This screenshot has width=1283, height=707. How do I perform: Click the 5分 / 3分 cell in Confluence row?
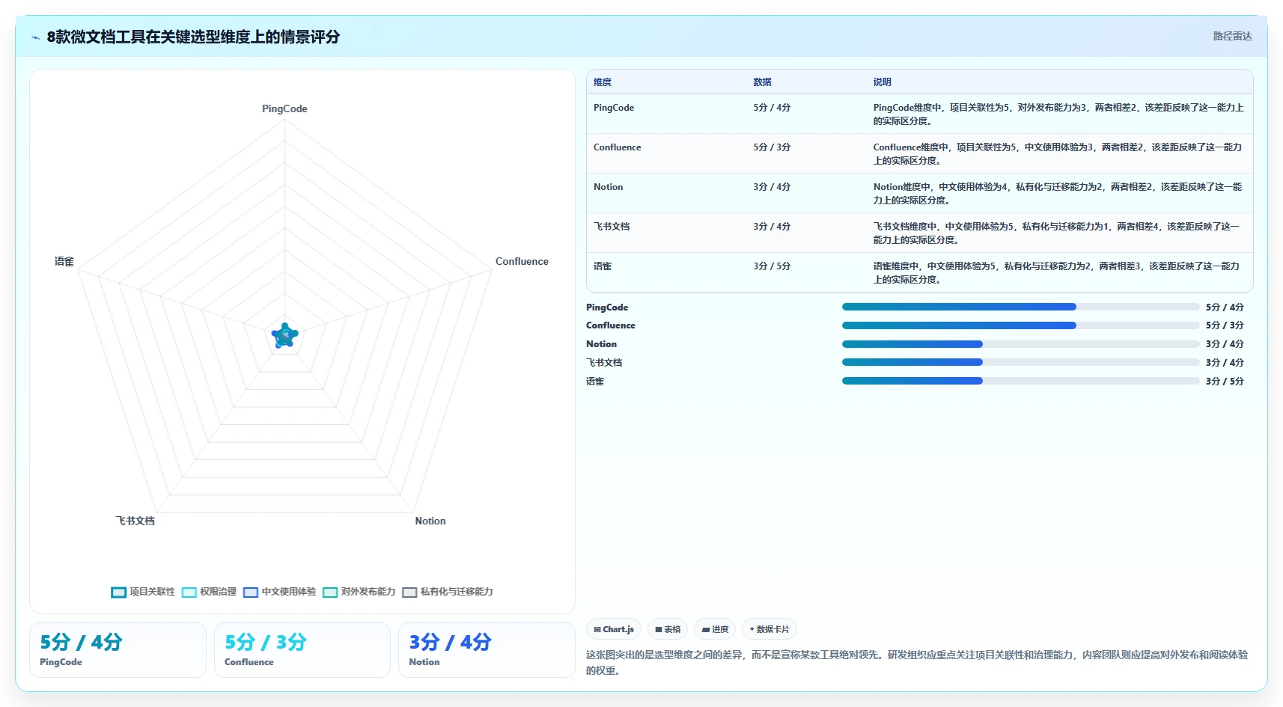click(772, 147)
